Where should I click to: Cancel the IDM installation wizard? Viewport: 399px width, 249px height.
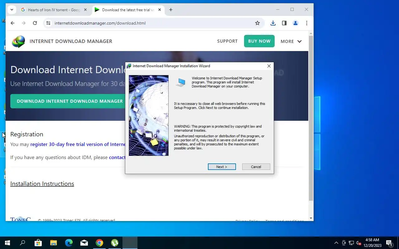[x=256, y=167]
